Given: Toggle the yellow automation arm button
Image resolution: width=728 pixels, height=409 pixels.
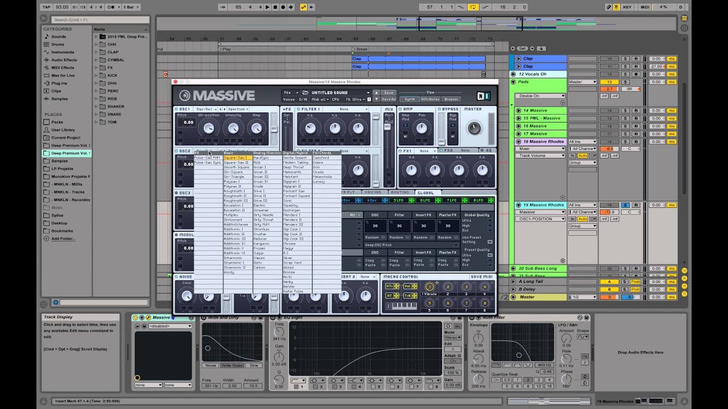Looking at the screenshot, I should [x=304, y=7].
